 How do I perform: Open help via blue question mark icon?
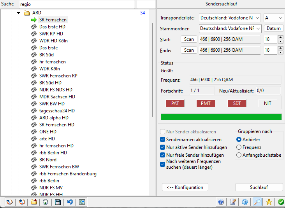[x=221, y=202]
